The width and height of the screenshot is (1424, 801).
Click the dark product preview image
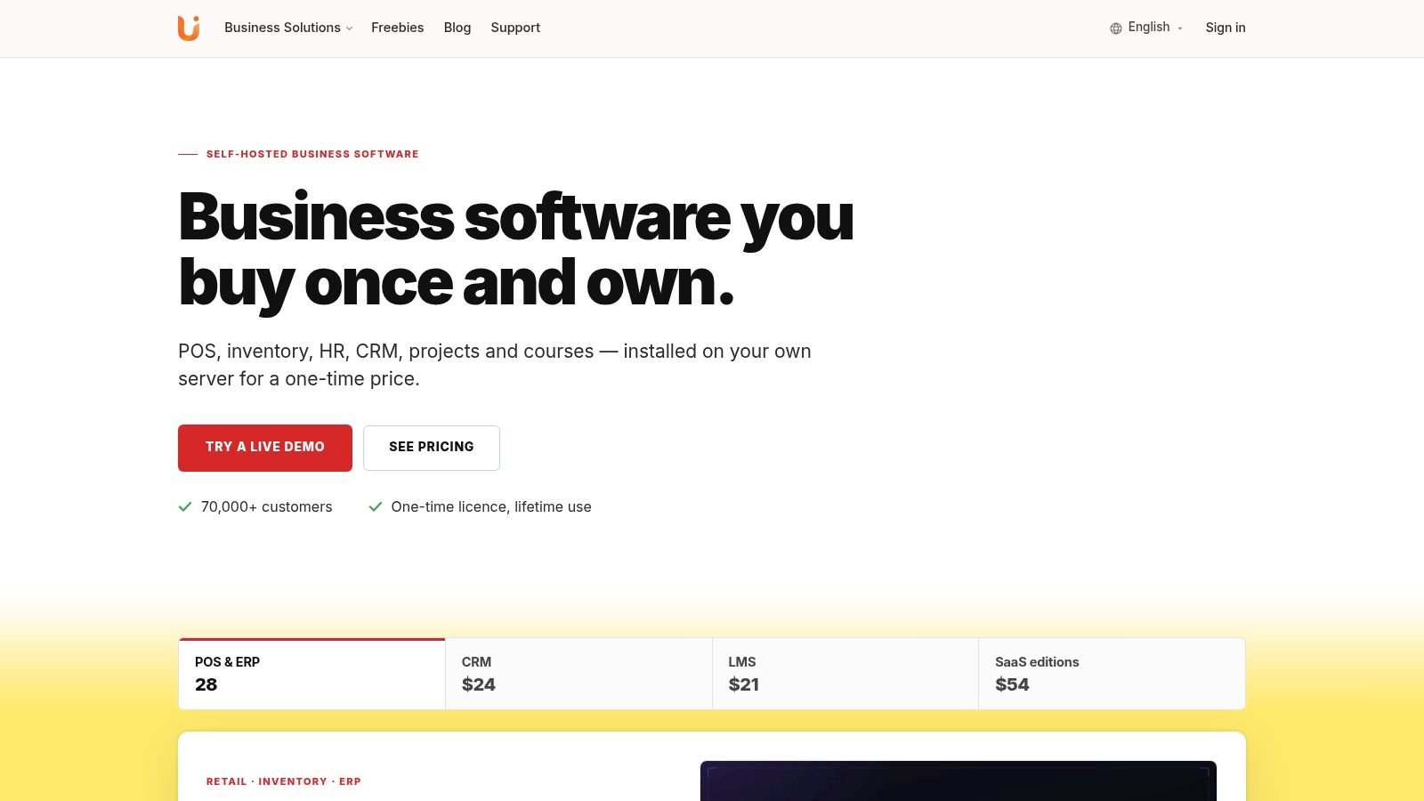959,781
